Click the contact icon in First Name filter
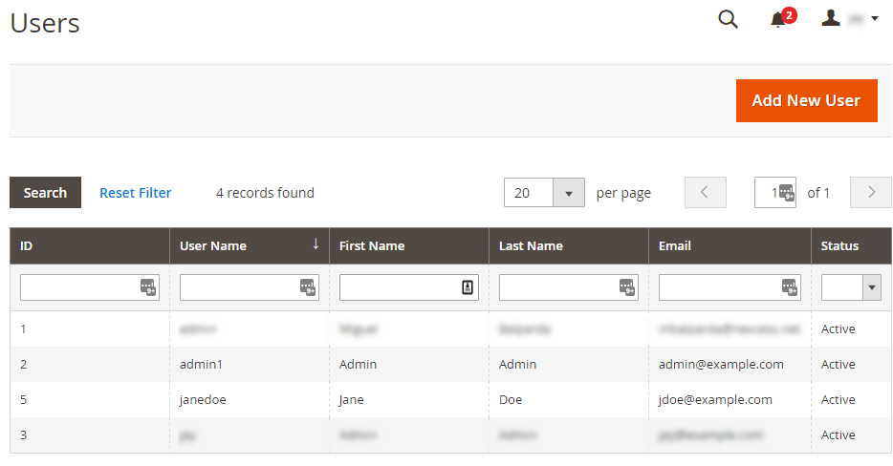 coord(468,287)
